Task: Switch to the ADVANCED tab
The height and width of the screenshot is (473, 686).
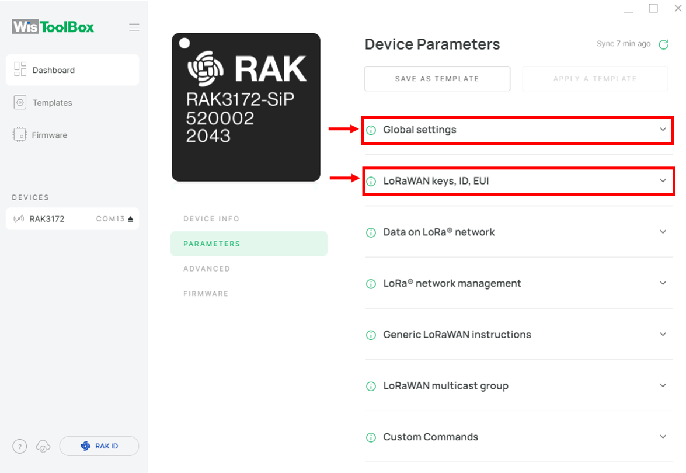Action: tap(207, 269)
